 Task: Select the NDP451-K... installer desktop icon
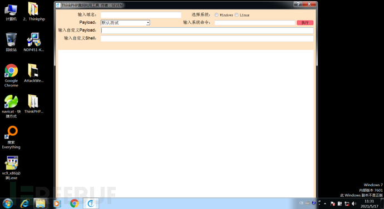click(x=34, y=43)
